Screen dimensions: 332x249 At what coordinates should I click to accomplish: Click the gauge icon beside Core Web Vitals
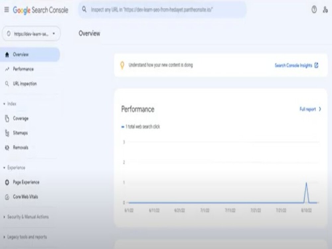[x=7, y=197]
